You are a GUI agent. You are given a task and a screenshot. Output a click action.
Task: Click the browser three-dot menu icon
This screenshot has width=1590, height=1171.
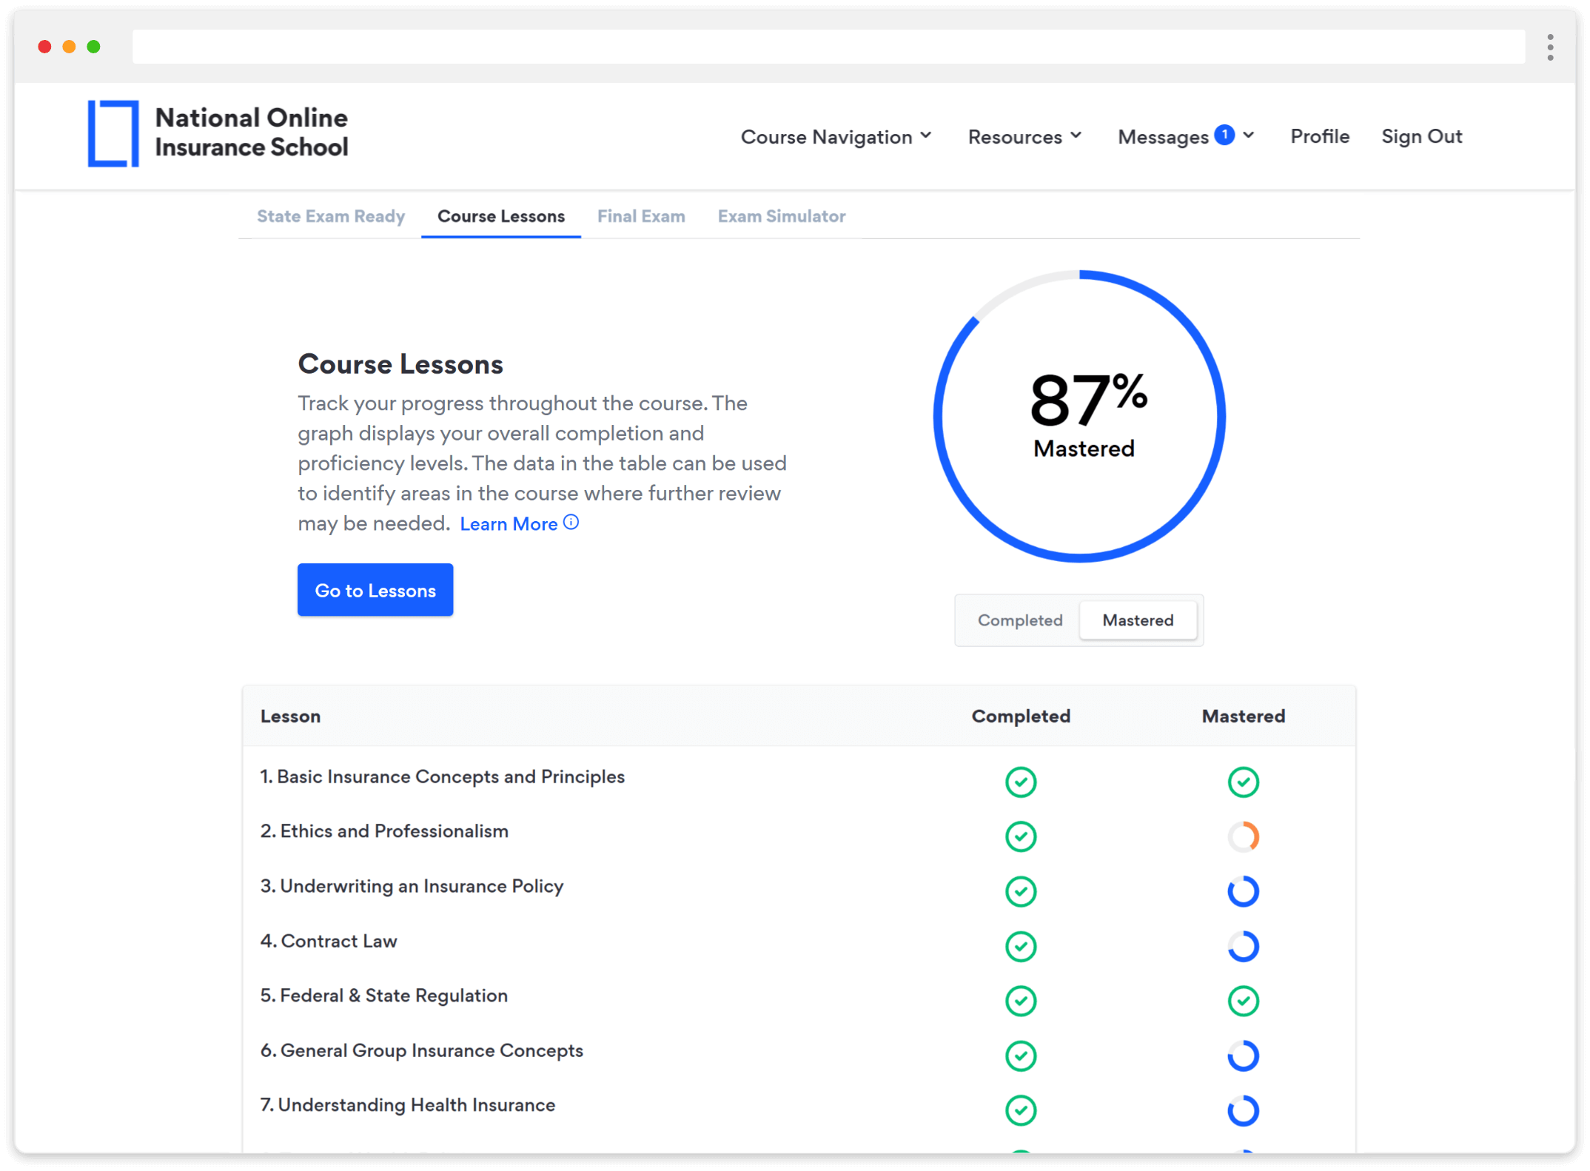1549,47
